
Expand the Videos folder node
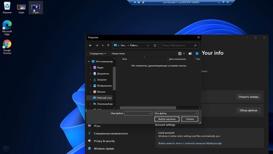(x=90, y=68)
